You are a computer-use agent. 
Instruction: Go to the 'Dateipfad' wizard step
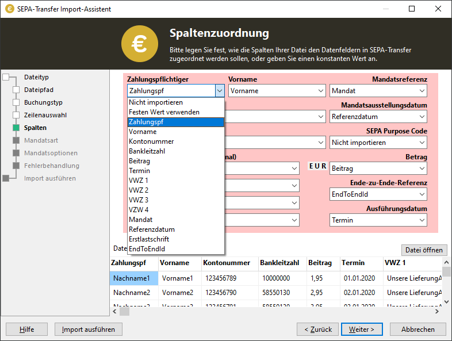click(x=39, y=90)
